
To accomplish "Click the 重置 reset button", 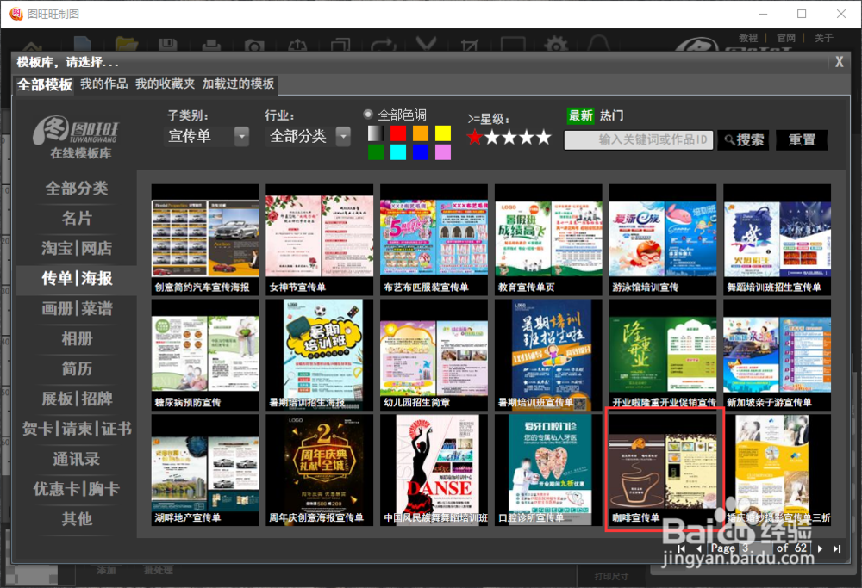I will coord(802,140).
